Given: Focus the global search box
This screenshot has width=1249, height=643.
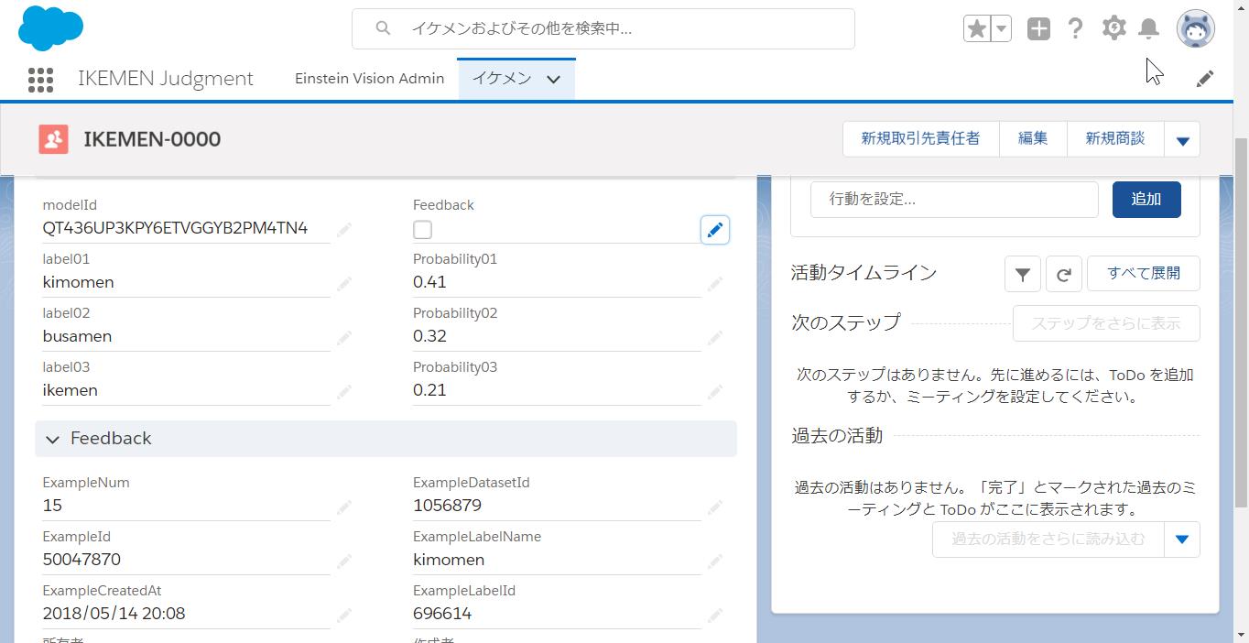Looking at the screenshot, I should (x=603, y=28).
